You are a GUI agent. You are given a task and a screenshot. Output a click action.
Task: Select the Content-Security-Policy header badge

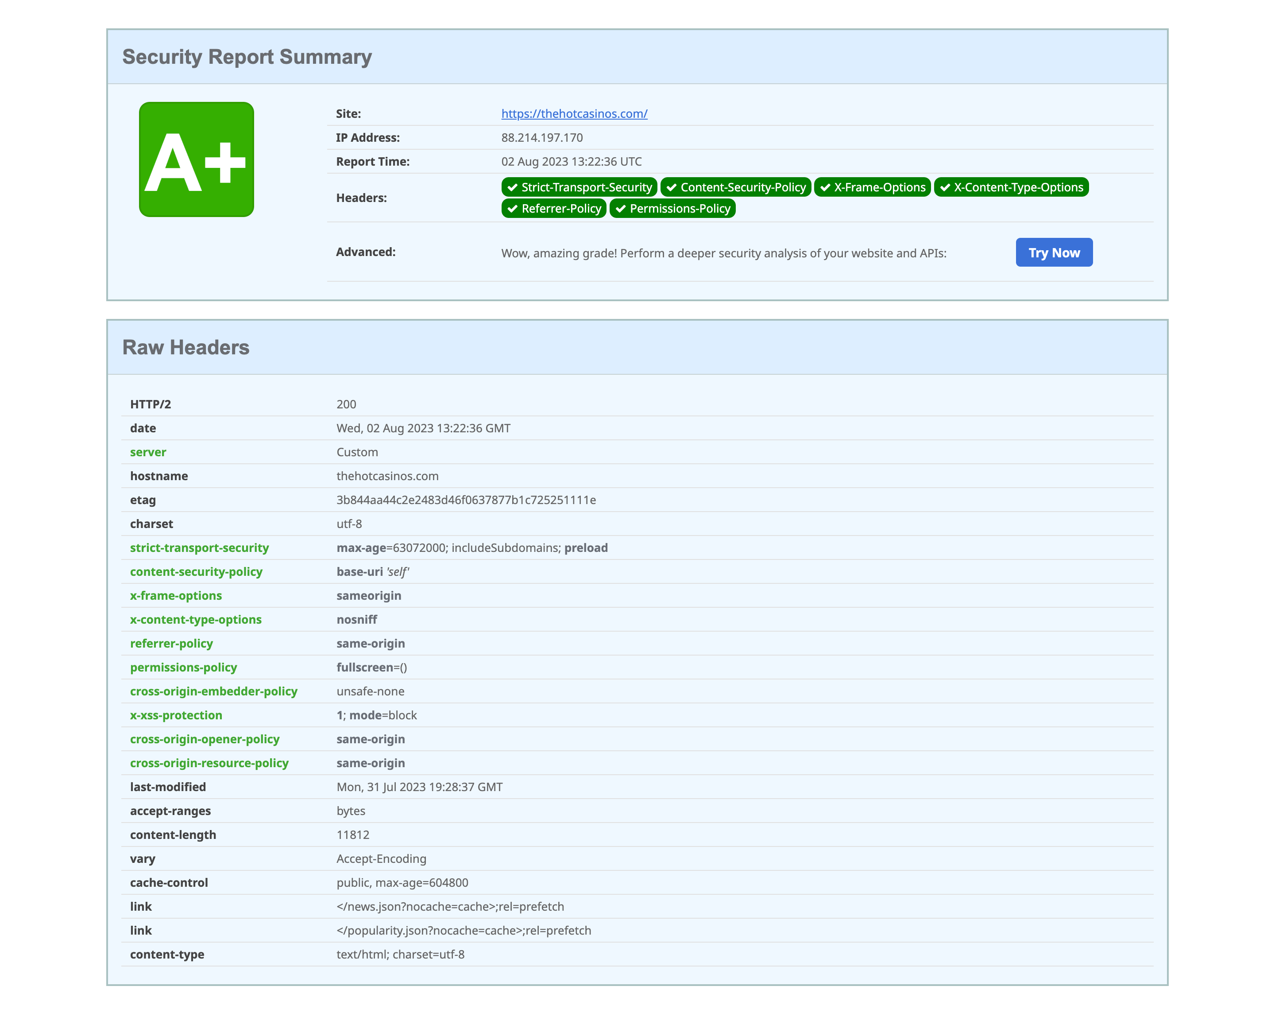(736, 187)
